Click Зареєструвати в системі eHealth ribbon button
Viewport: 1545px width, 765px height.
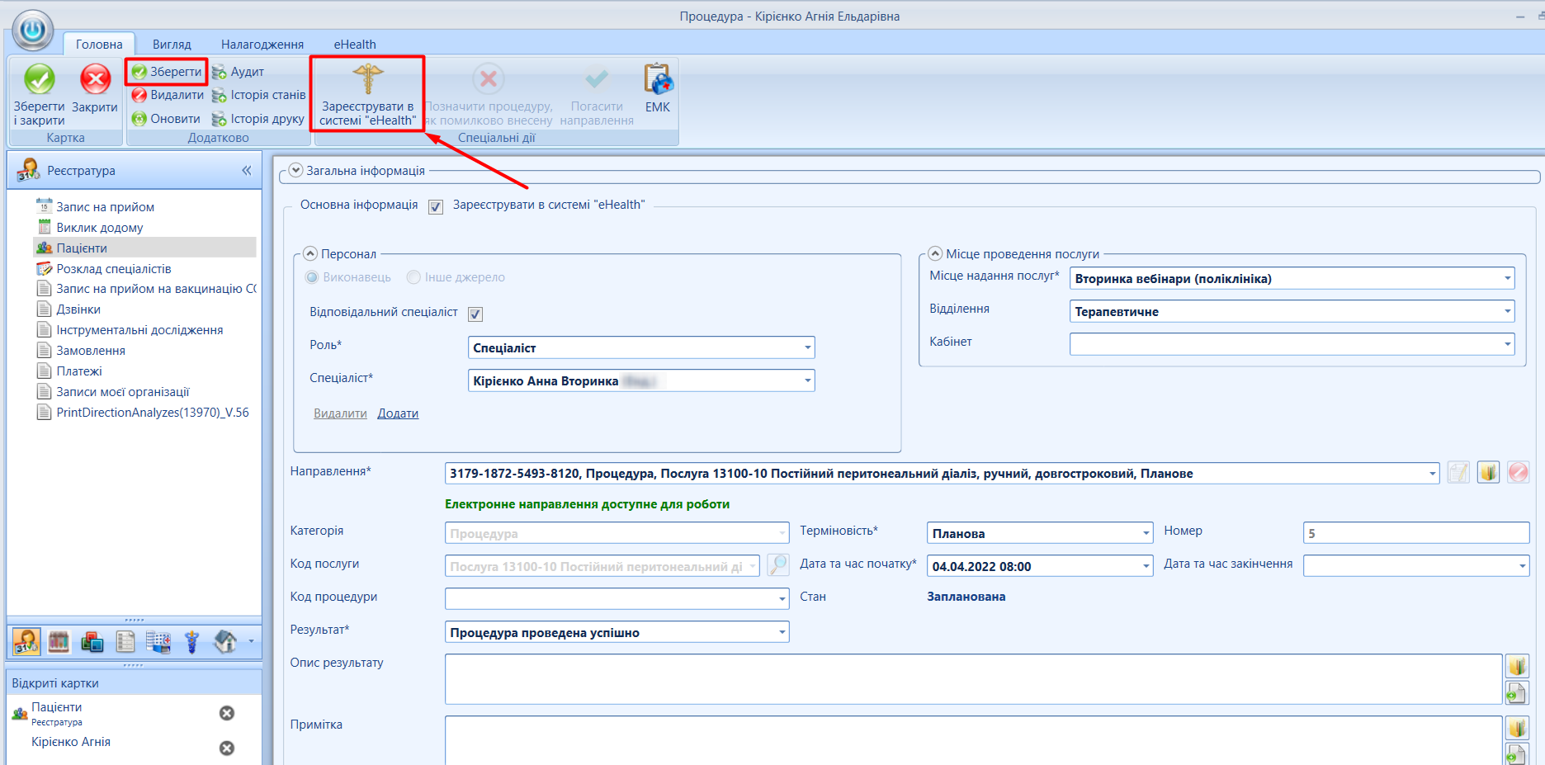[368, 94]
